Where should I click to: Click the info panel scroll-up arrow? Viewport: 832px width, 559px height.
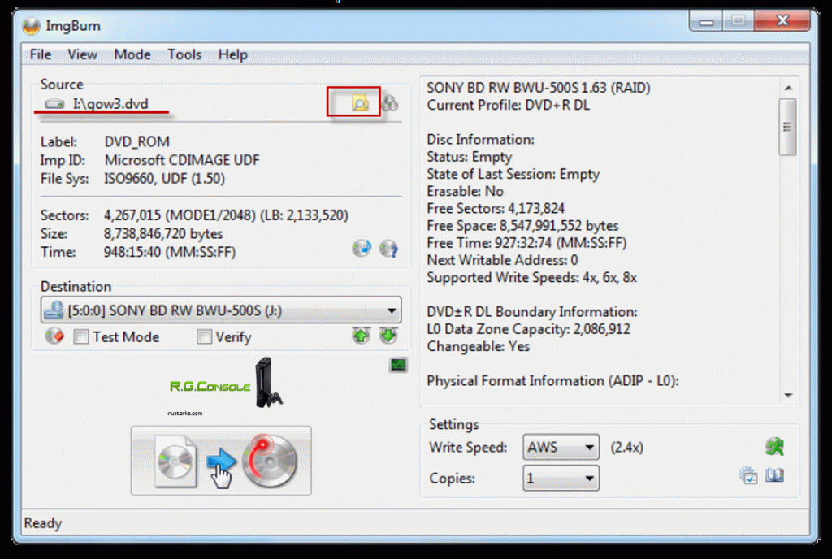pos(788,88)
